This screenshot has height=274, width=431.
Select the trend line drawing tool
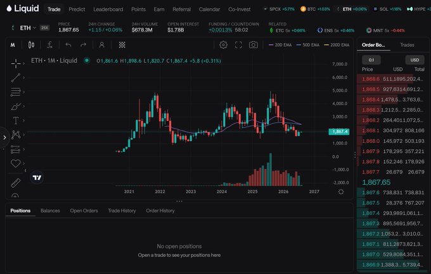(16, 78)
